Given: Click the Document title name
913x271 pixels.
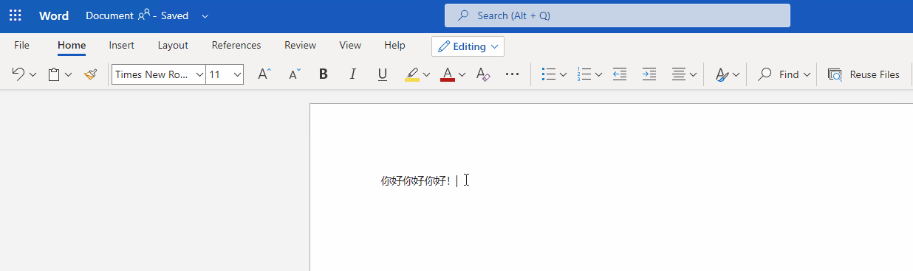Looking at the screenshot, I should (x=110, y=15).
